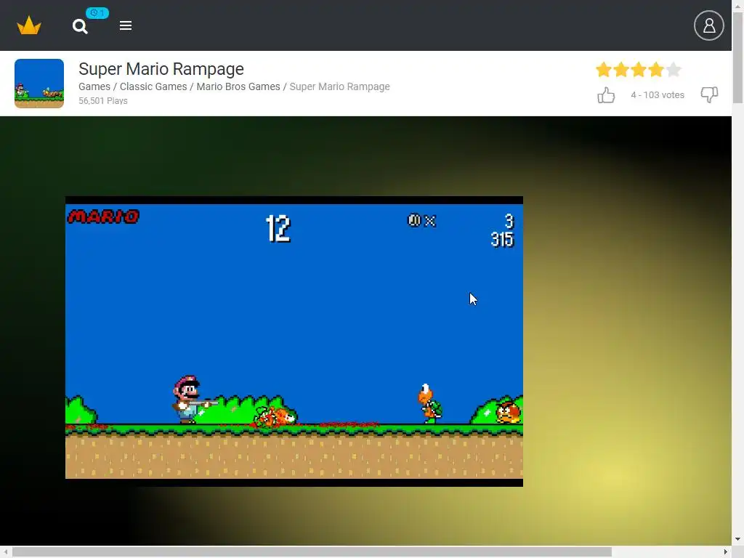Screen dimensions: 744x558
Task: Click the MARIO logo in the game
Action: point(103,217)
